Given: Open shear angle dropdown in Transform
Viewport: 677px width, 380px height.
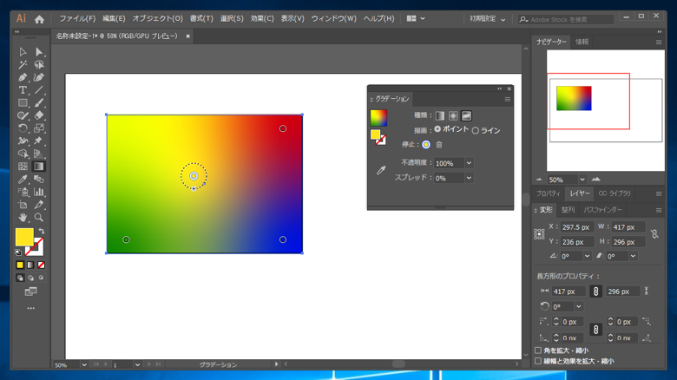Looking at the screenshot, I should click(x=633, y=256).
